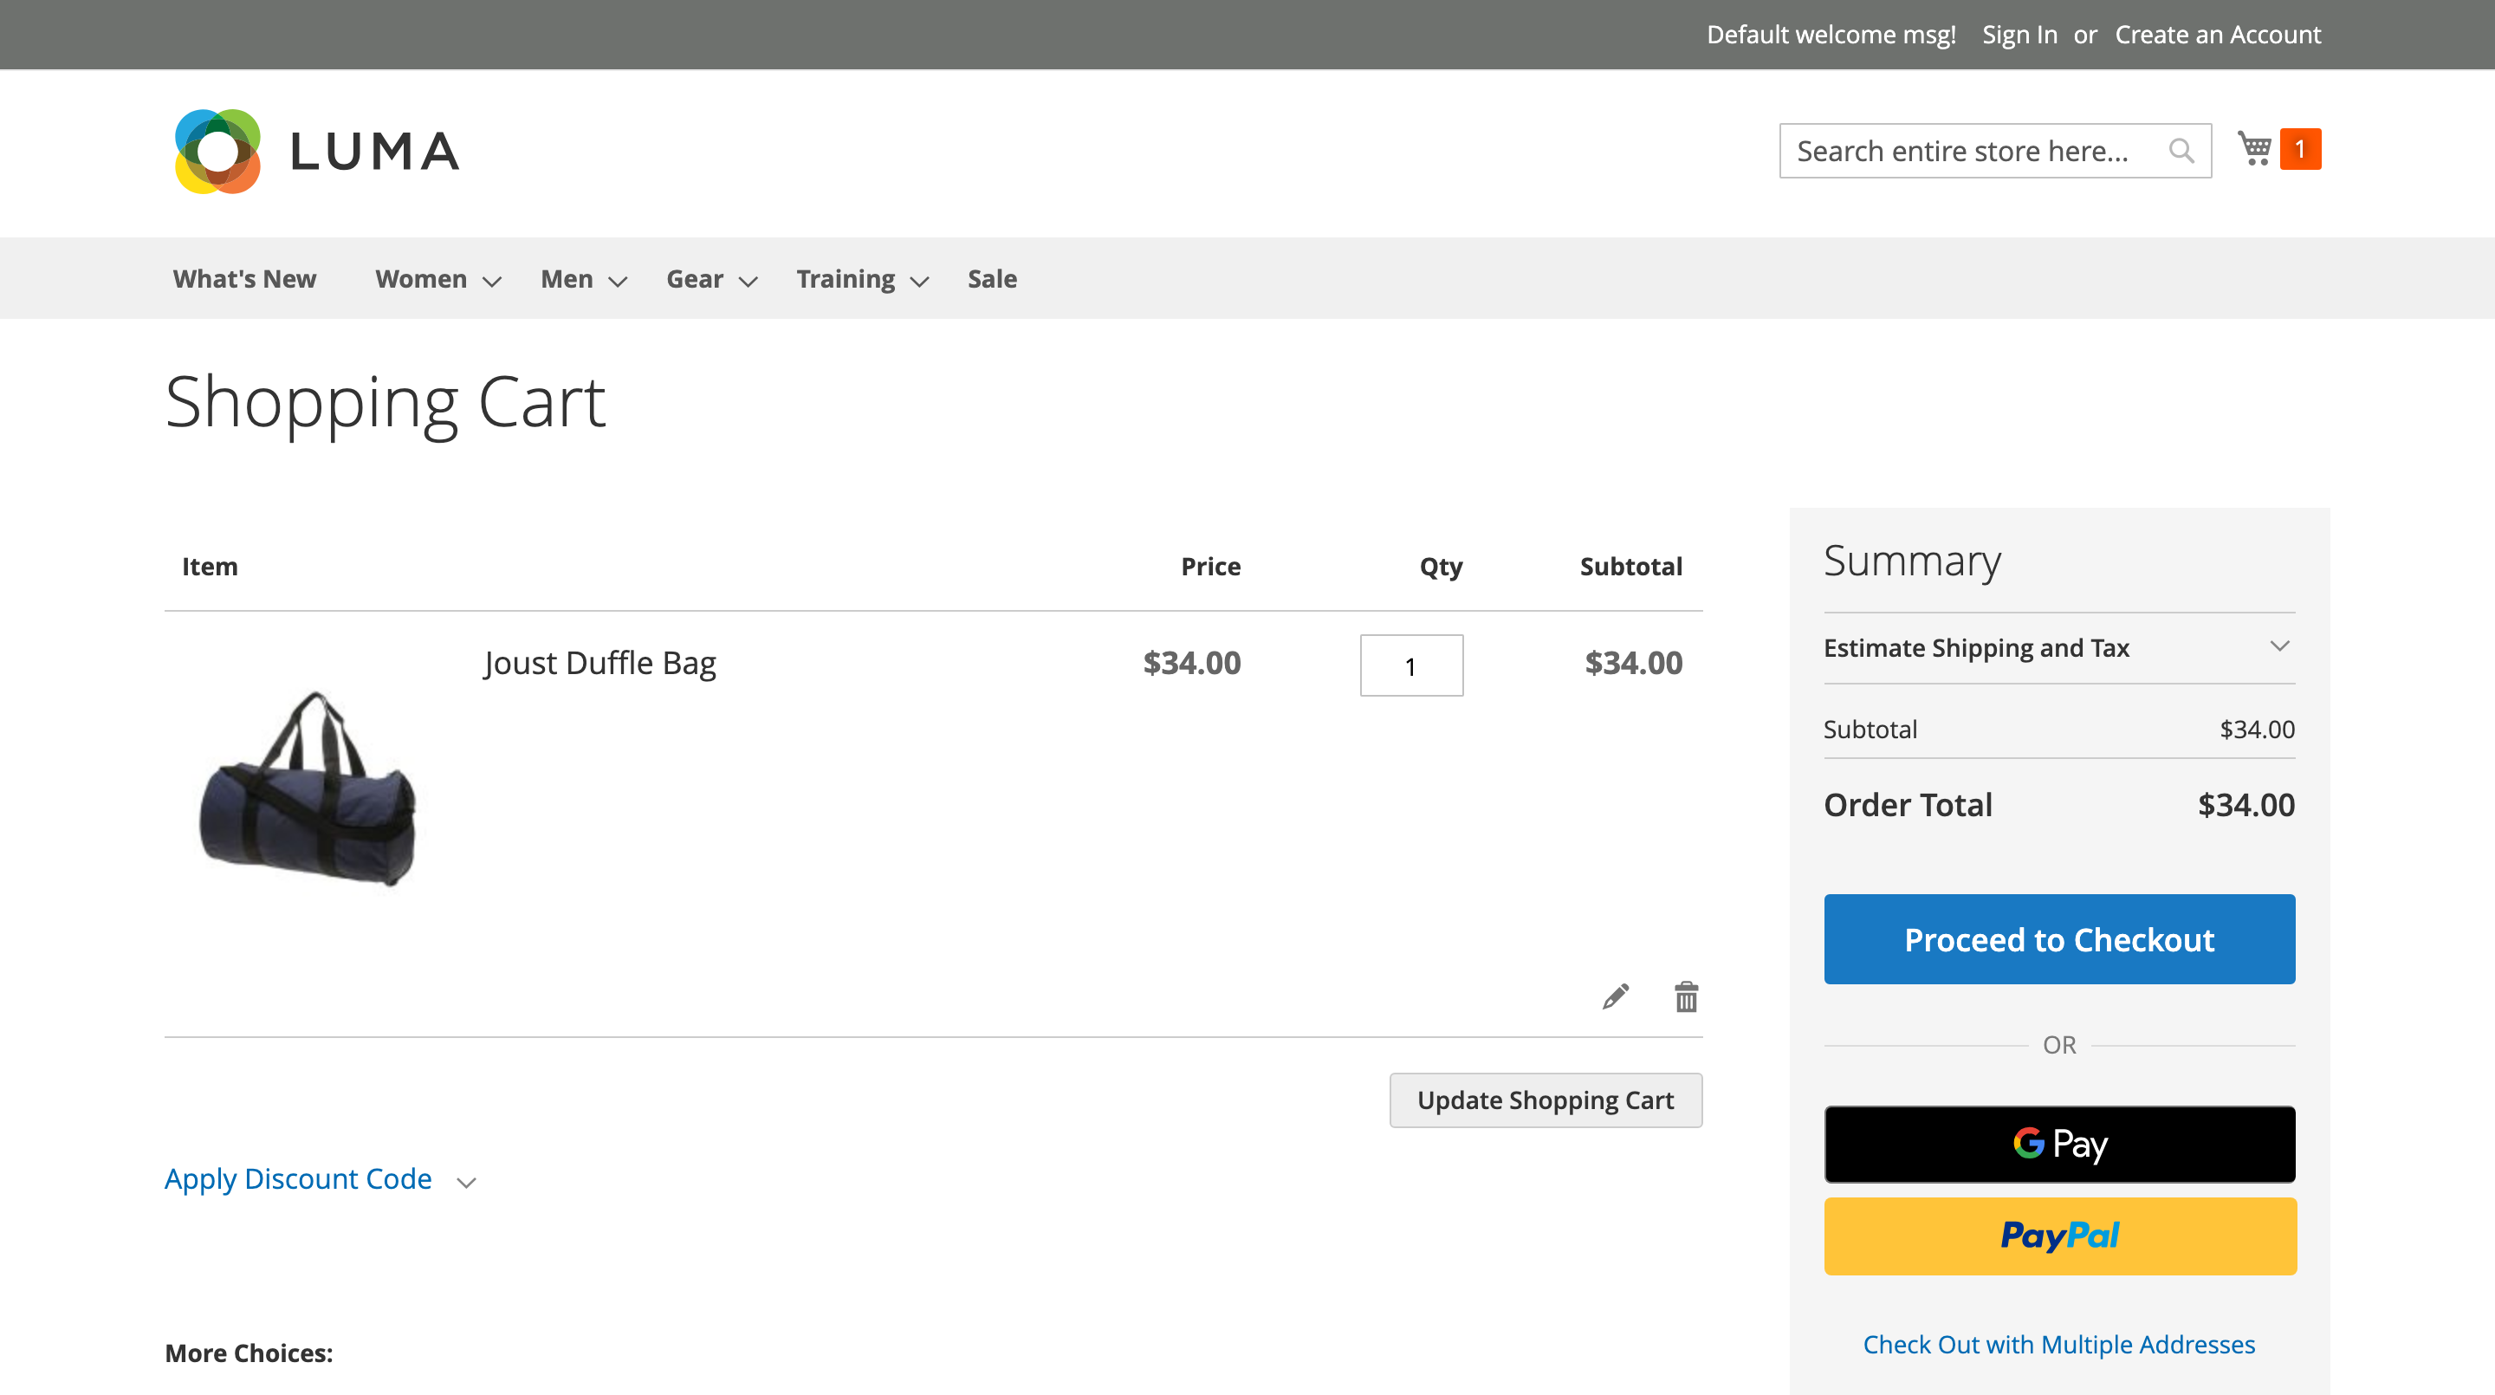Open the Women menu item
This screenshot has width=2495, height=1395.
pyautogui.click(x=420, y=279)
